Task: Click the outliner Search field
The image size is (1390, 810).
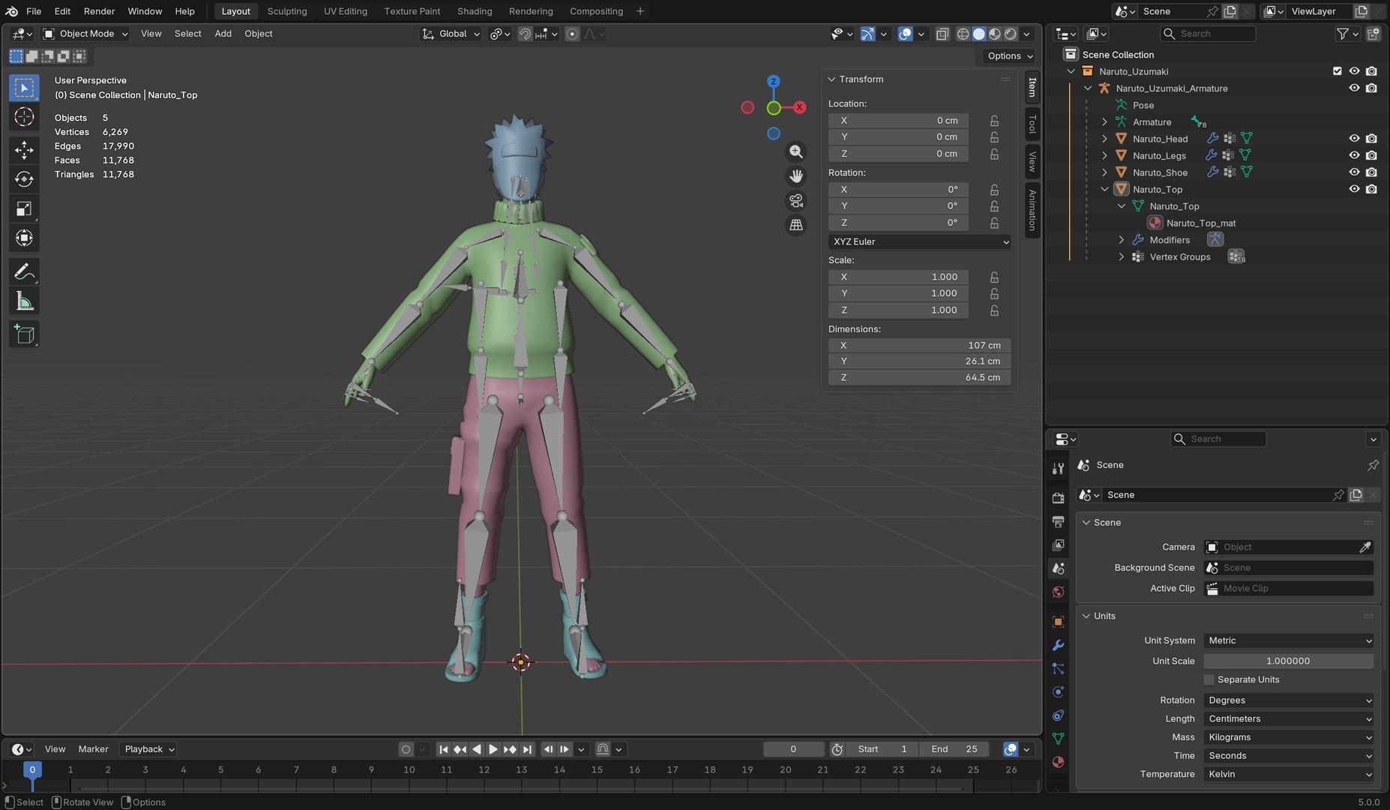Action: tap(1208, 34)
